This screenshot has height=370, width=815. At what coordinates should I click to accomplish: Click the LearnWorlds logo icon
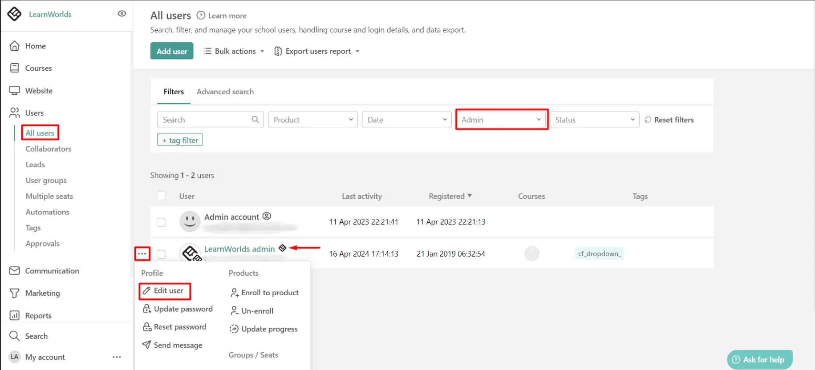(14, 14)
